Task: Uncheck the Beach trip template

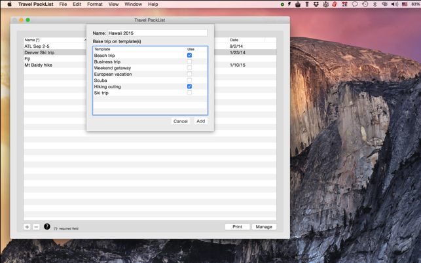Action: [189, 56]
